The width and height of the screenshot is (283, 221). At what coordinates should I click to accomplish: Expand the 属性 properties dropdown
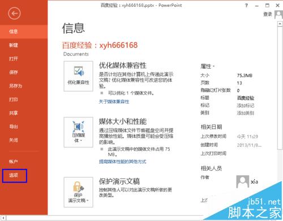[207, 66]
